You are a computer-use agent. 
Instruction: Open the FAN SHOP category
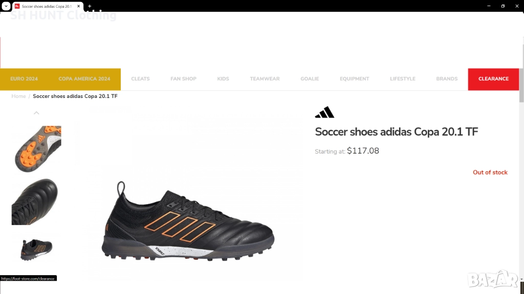[x=184, y=79]
